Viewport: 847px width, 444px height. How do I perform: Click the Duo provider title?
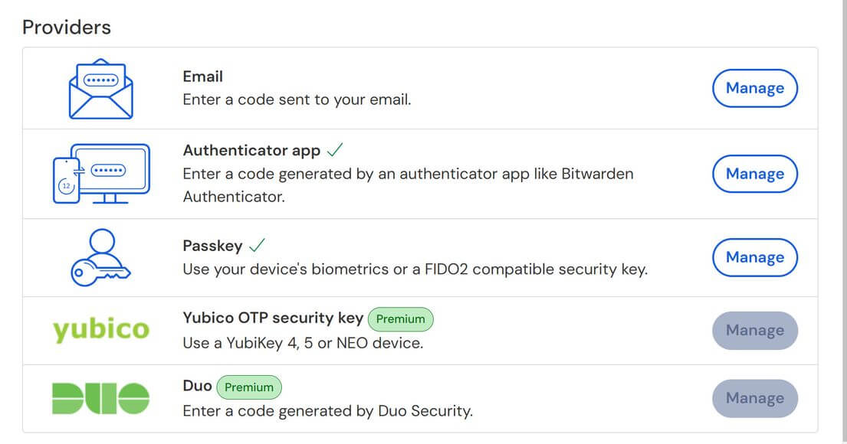(197, 386)
